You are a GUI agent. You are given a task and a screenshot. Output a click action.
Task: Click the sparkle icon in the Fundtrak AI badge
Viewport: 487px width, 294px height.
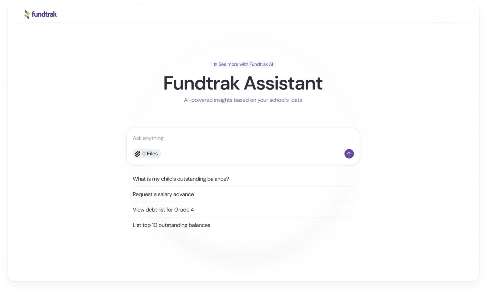[215, 65]
